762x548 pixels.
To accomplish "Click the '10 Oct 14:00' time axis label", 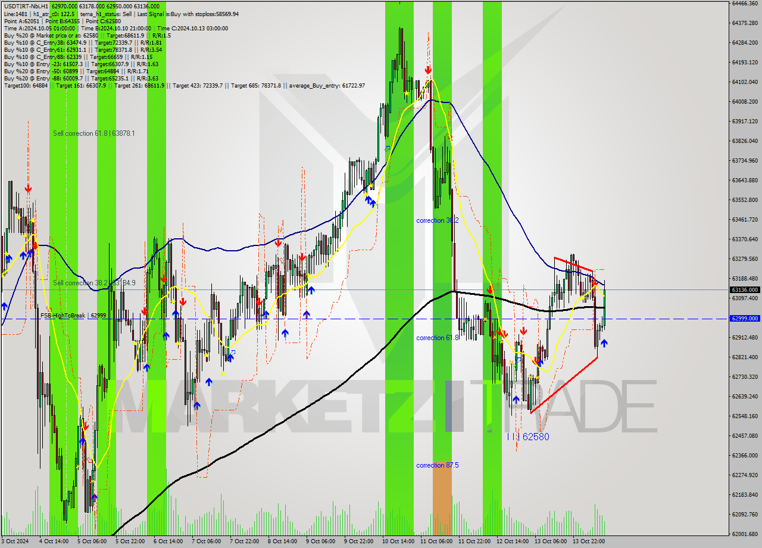I will [x=398, y=541].
